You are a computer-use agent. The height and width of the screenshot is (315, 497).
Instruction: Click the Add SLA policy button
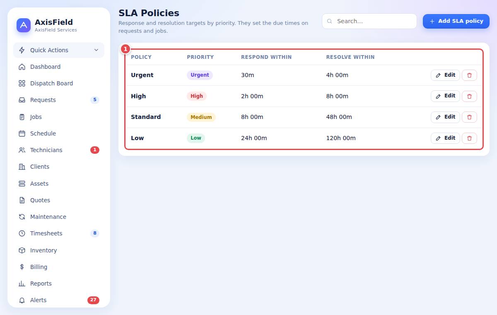pos(456,21)
